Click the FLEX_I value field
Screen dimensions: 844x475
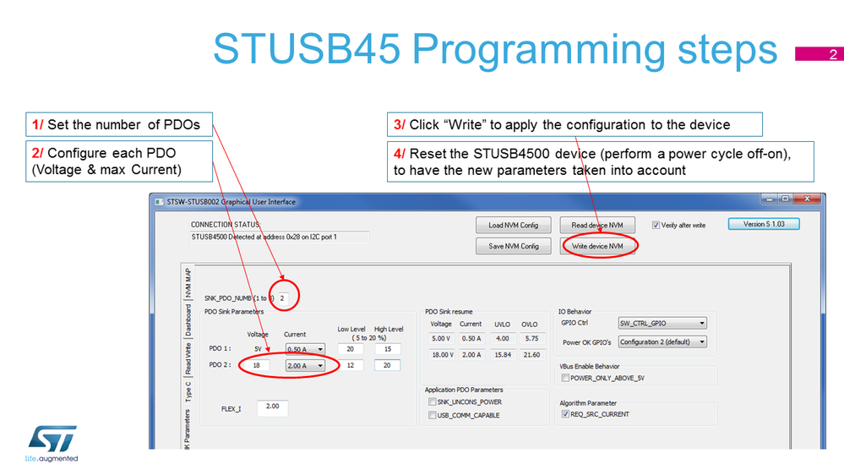272,407
